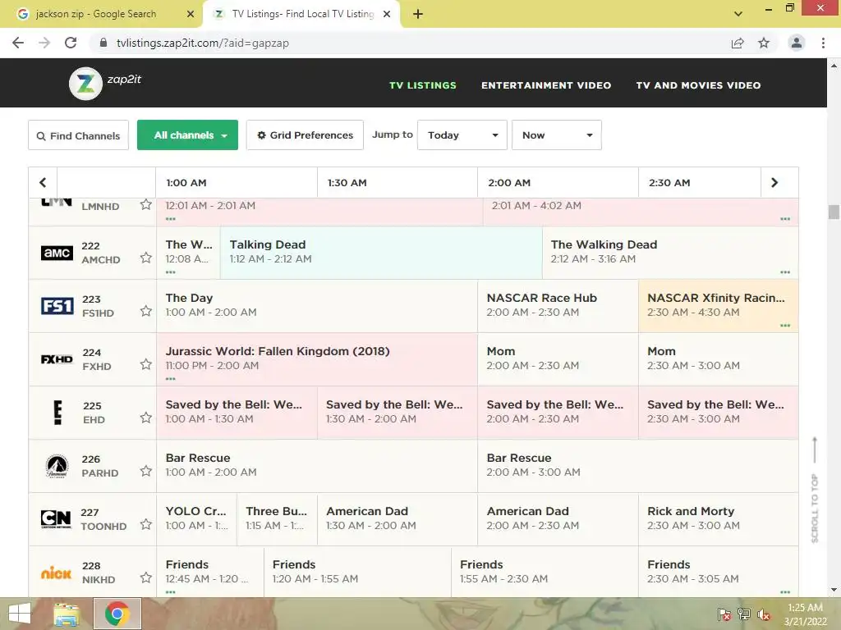Favorite the TOONHD channel star

[x=146, y=524]
